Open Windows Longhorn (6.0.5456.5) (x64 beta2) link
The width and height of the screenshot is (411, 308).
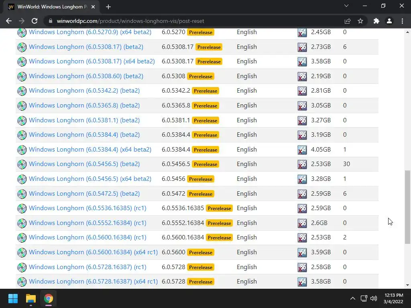coord(90,179)
